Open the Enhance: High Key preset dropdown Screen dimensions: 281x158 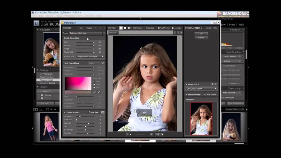click(104, 33)
